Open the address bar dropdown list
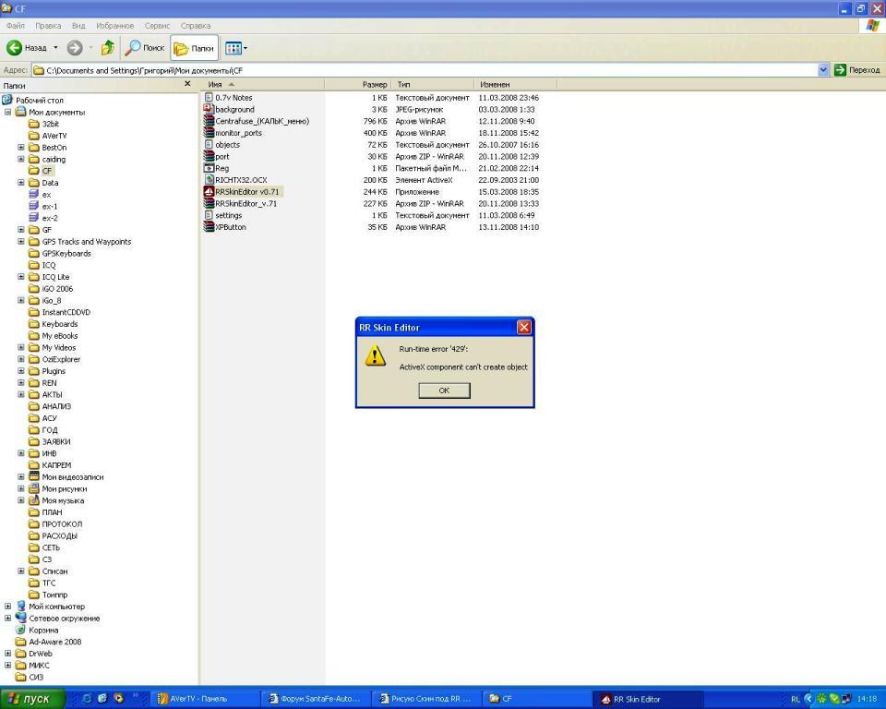This screenshot has height=709, width=886. 823,70
